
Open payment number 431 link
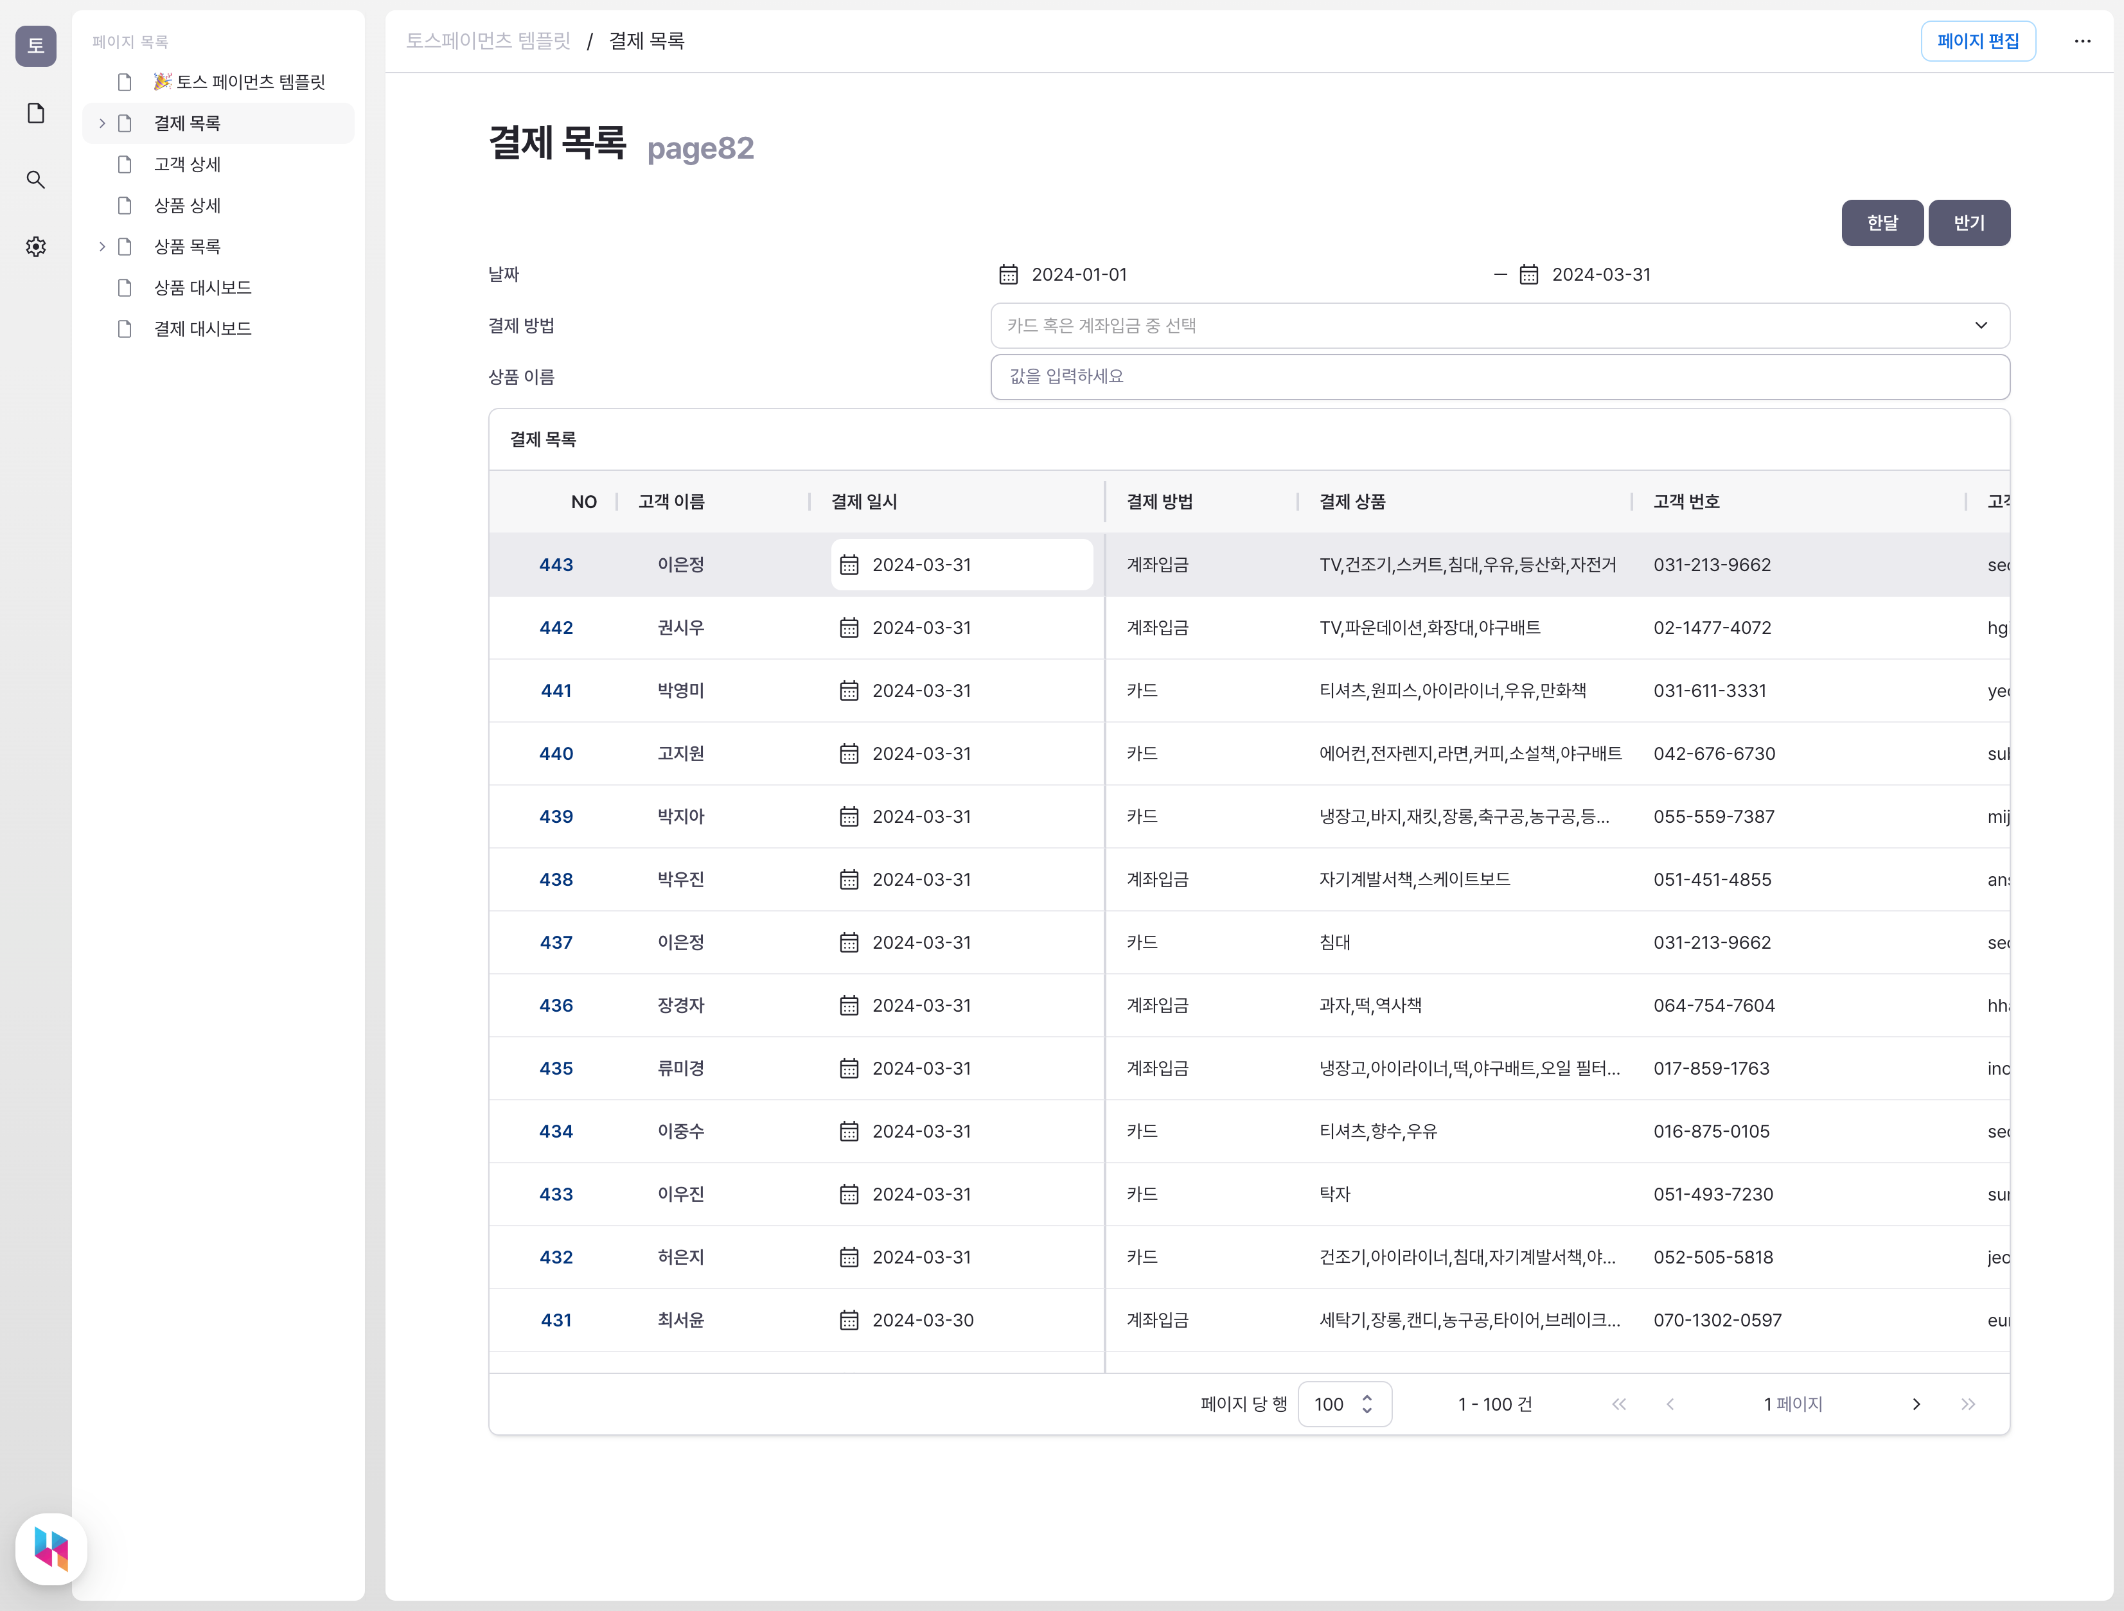coord(556,1320)
